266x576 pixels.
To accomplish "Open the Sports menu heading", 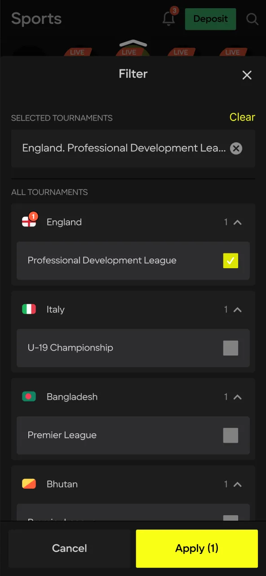I will 36,19.
